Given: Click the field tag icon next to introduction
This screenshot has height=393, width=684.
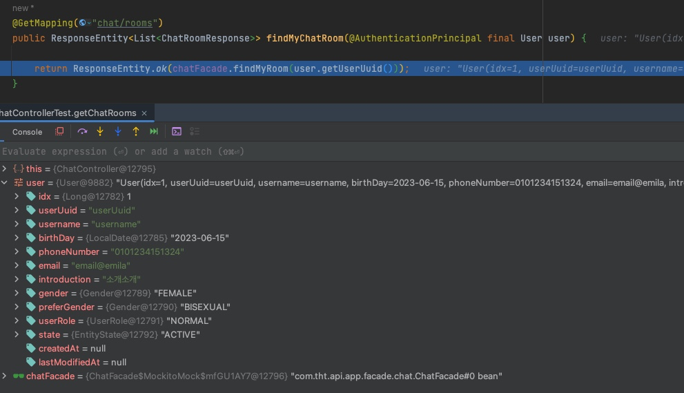Looking at the screenshot, I should click(x=30, y=280).
